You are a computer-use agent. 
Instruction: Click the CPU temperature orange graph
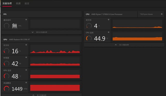point(137,36)
